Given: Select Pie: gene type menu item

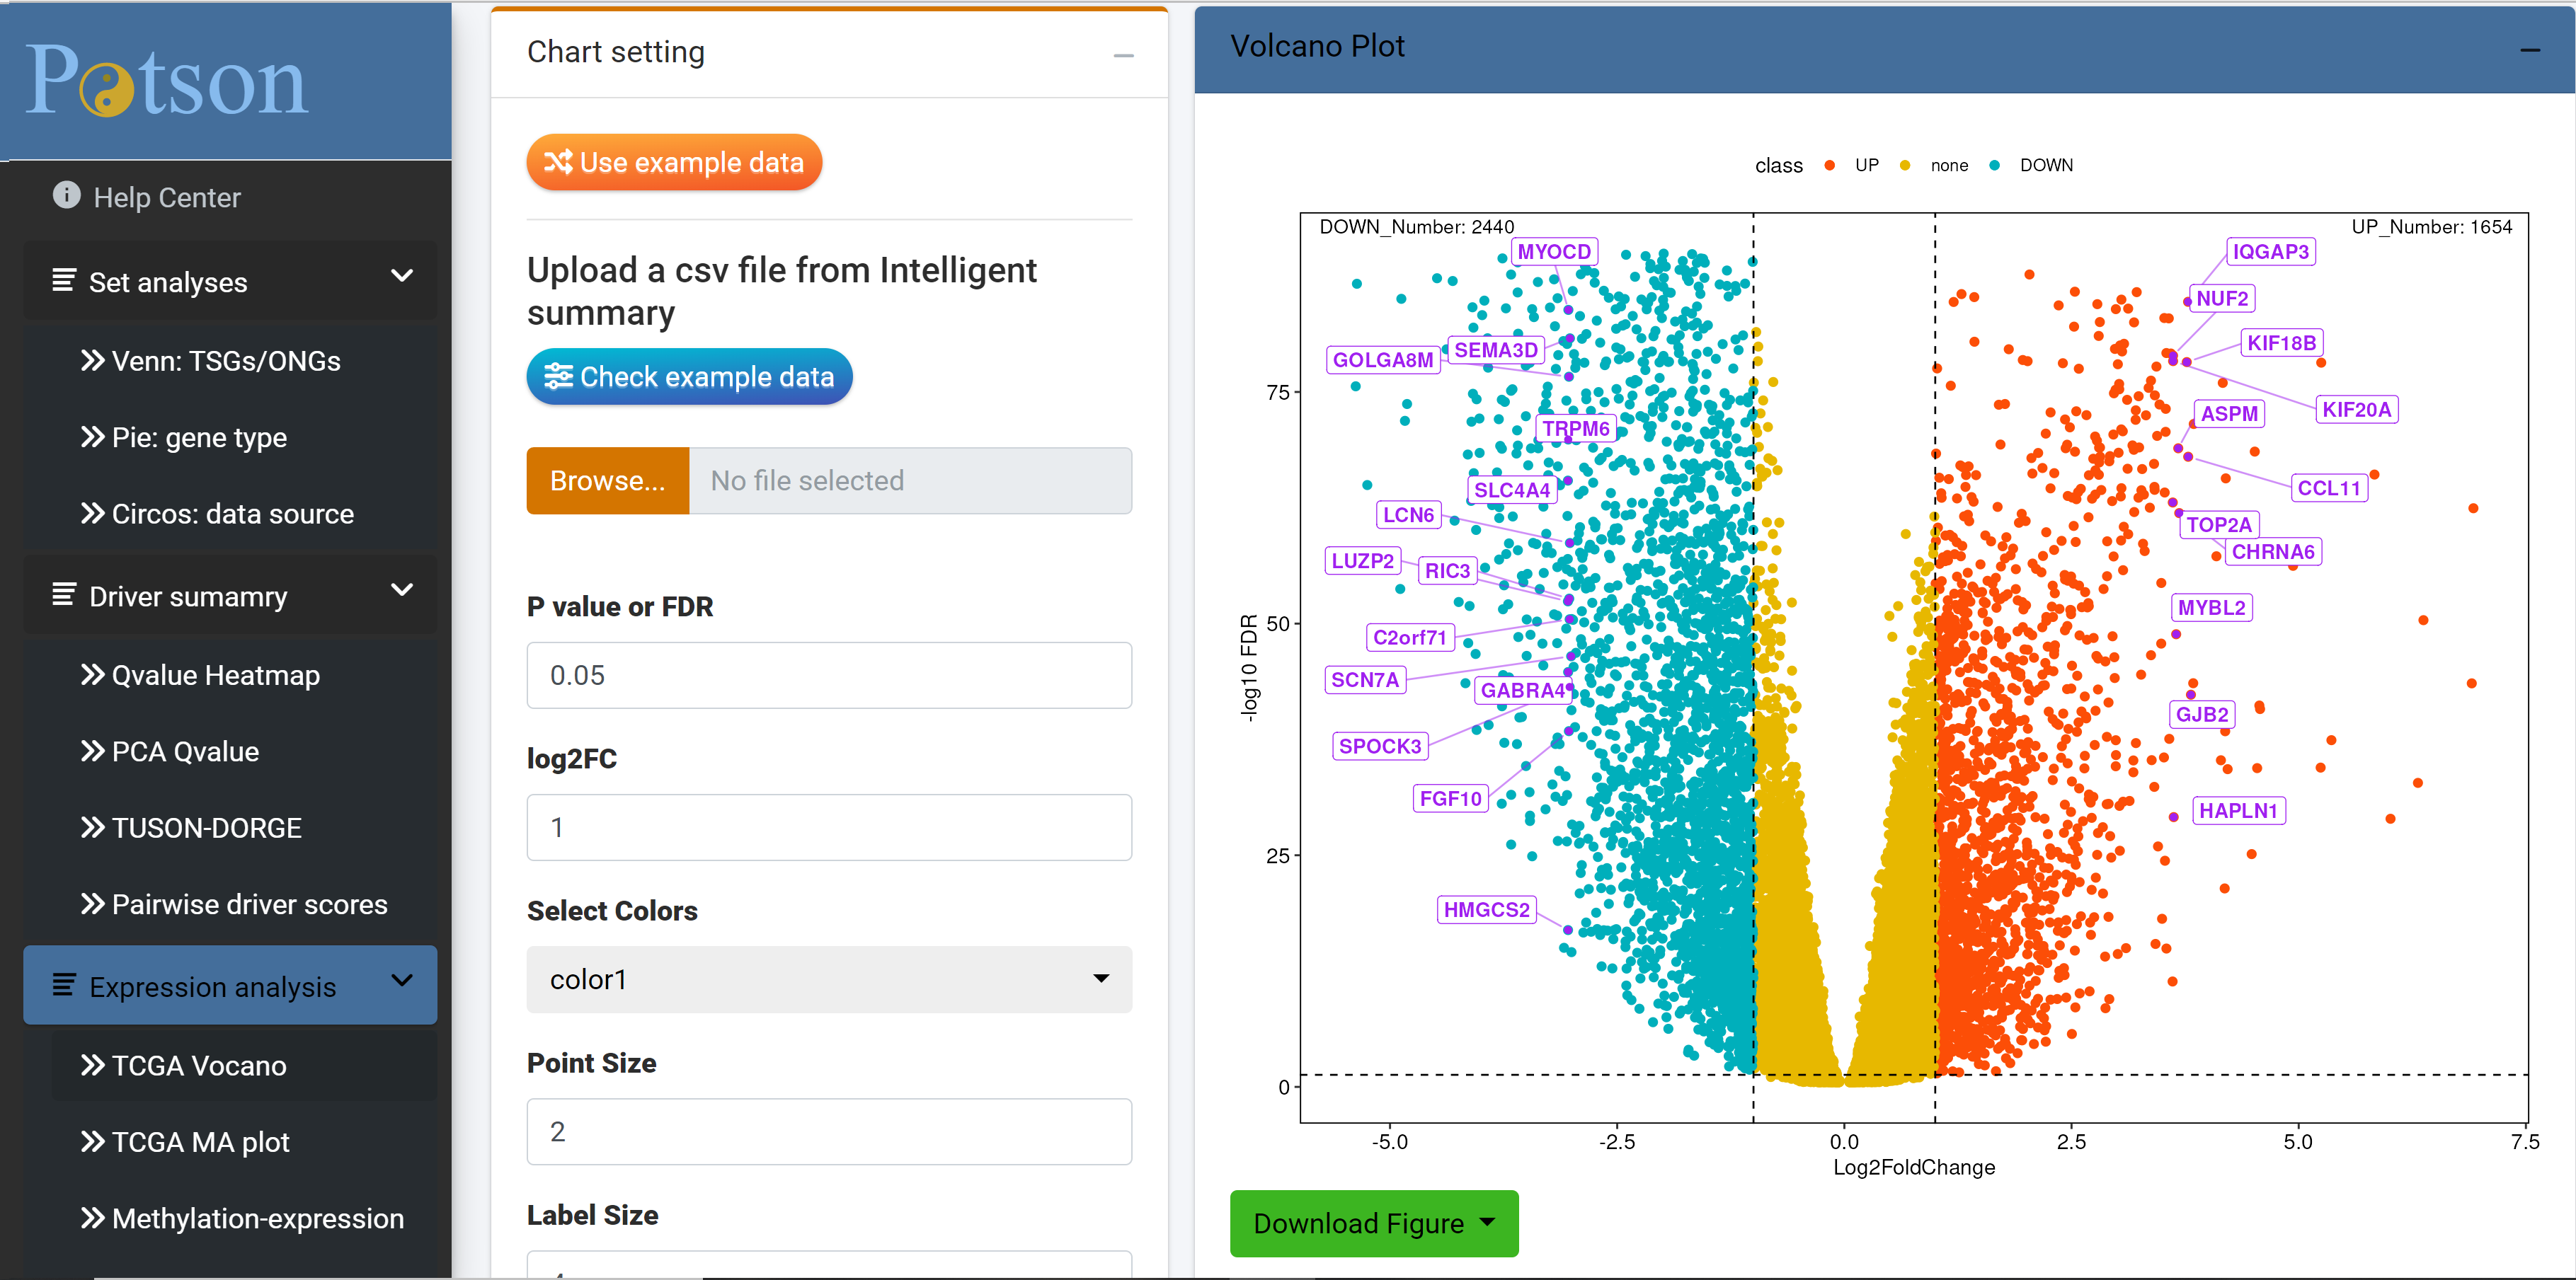Looking at the screenshot, I should tap(184, 437).
